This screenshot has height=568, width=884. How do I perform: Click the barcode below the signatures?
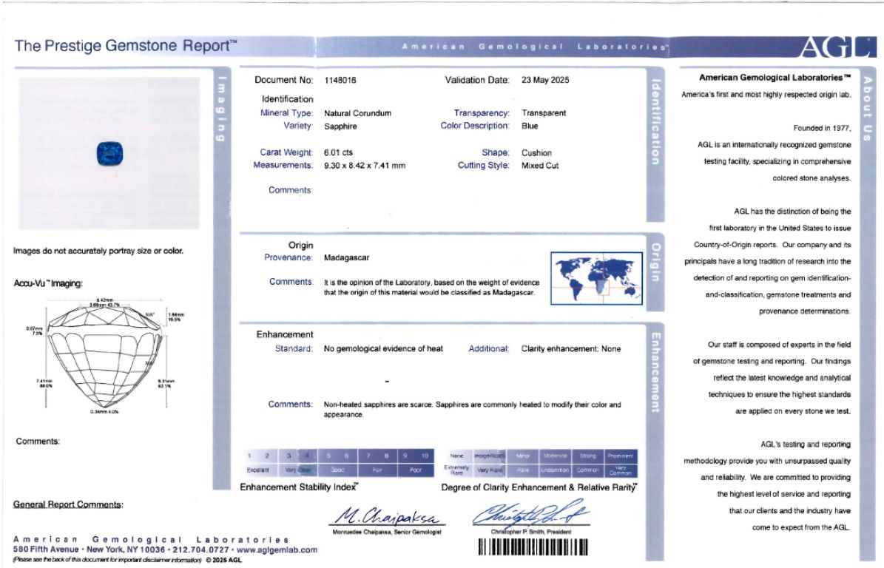click(533, 547)
